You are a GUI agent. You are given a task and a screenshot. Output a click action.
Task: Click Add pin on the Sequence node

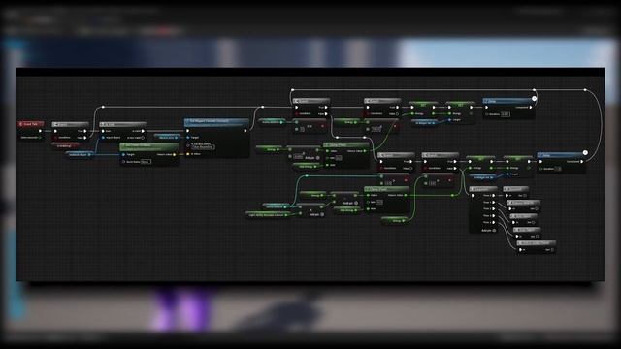(489, 231)
